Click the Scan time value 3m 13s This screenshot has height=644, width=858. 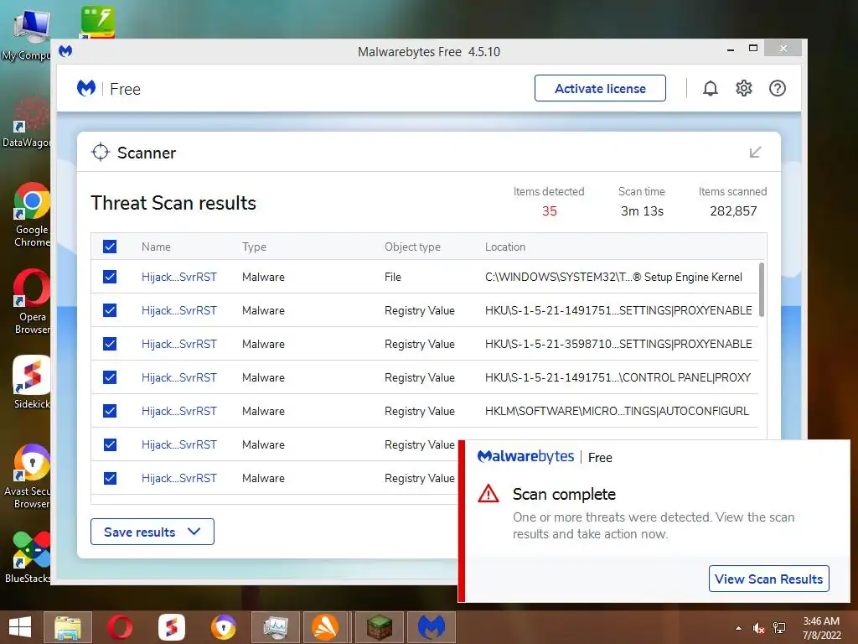tap(642, 210)
